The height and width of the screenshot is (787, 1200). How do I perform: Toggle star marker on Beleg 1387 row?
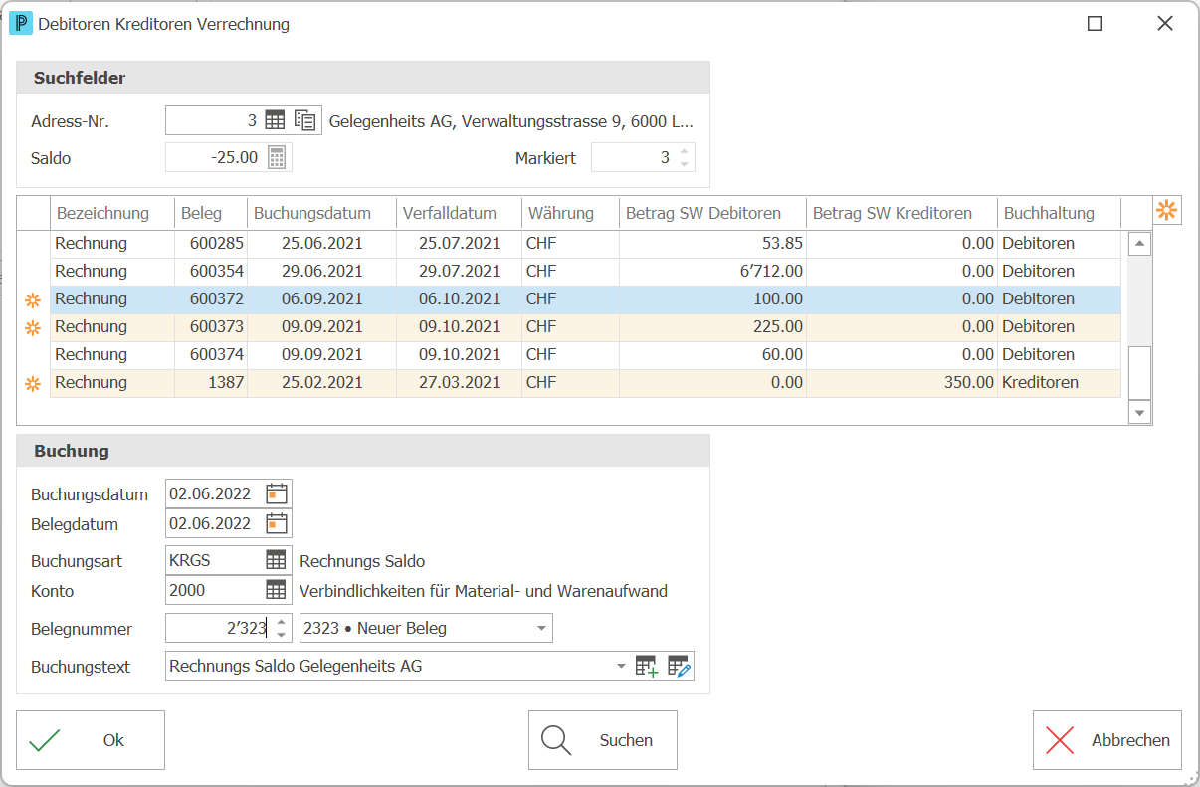click(x=33, y=383)
